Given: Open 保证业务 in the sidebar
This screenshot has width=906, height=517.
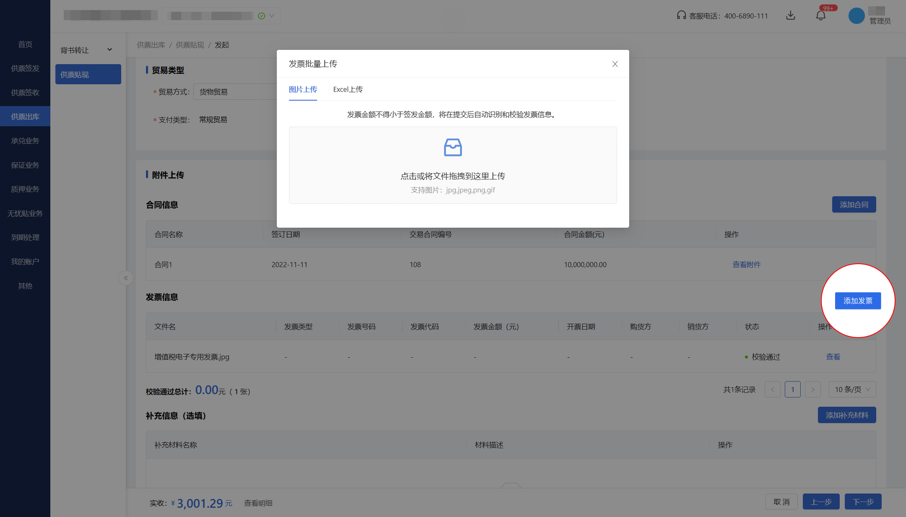Looking at the screenshot, I should coord(25,165).
